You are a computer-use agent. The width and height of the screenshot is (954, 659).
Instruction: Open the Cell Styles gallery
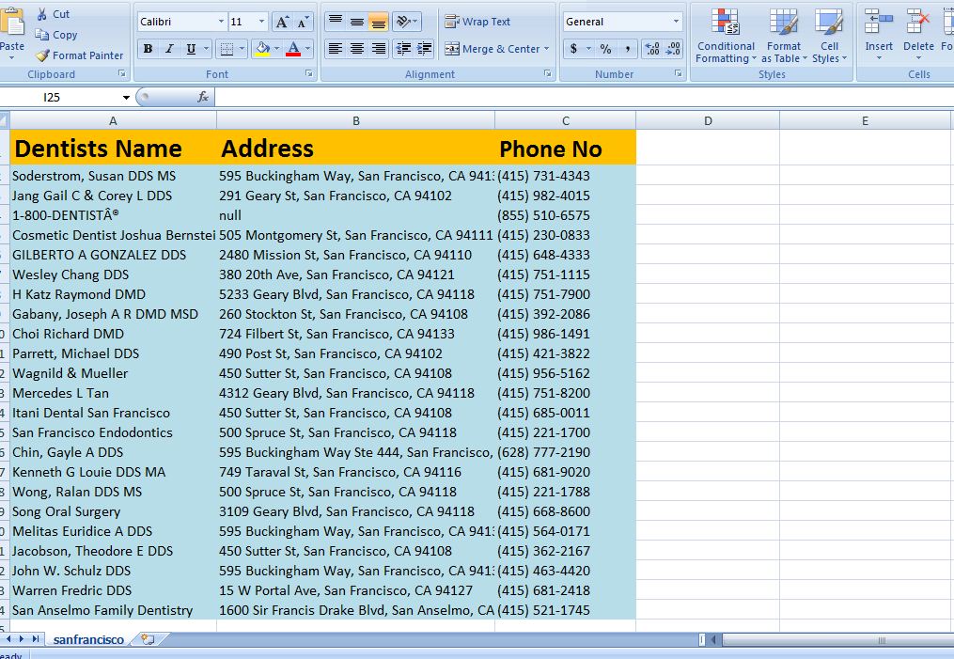tap(831, 38)
